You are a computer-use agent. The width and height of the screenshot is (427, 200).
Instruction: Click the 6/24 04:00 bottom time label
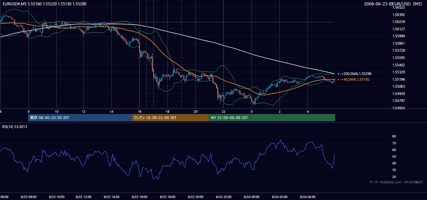click(308, 197)
